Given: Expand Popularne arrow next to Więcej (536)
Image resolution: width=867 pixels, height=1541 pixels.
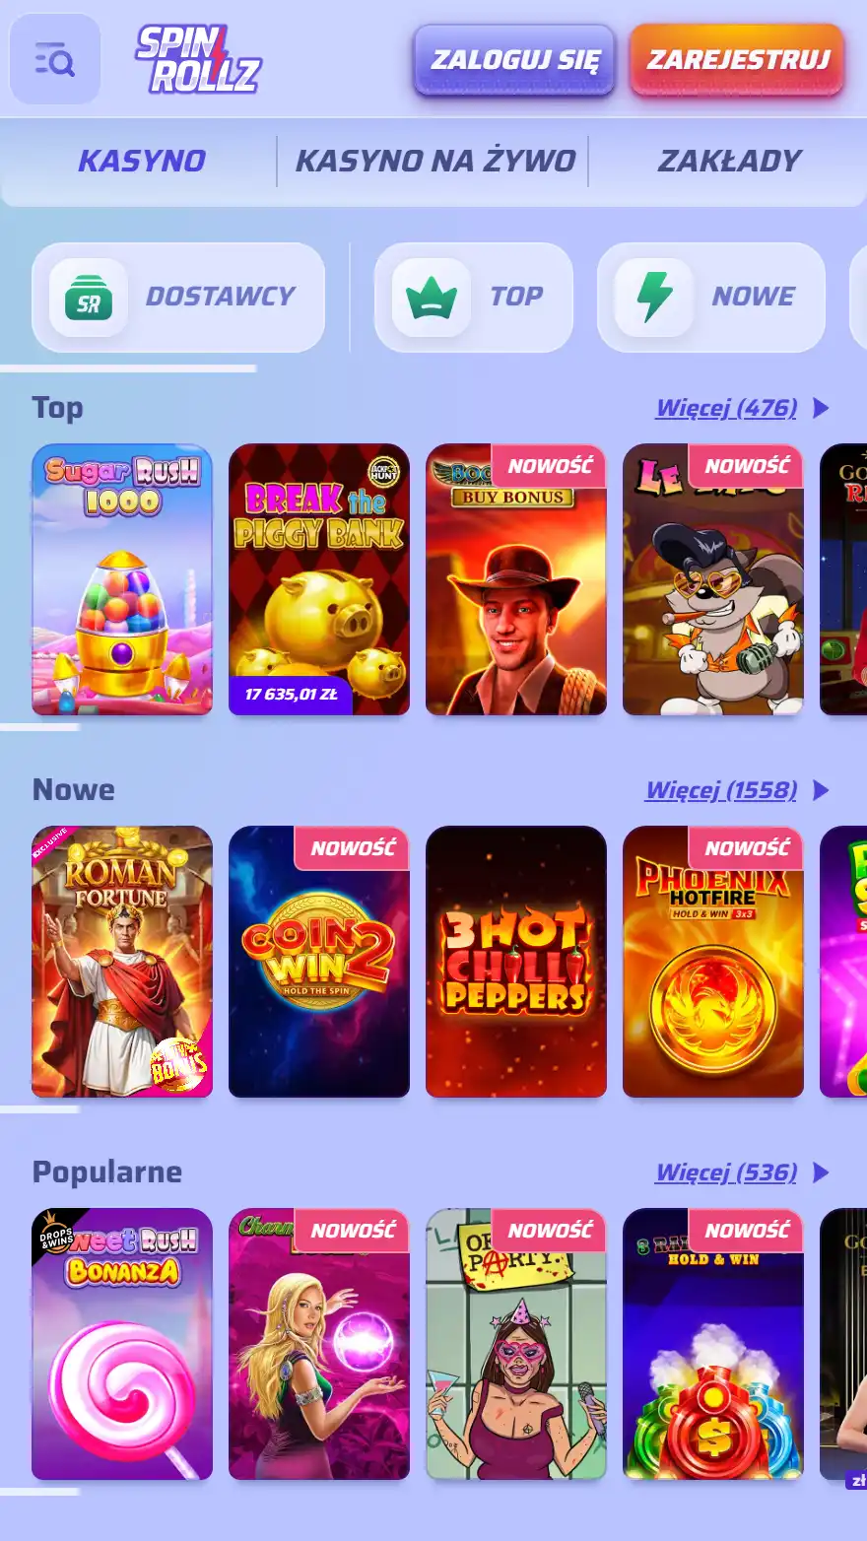Looking at the screenshot, I should [821, 1172].
